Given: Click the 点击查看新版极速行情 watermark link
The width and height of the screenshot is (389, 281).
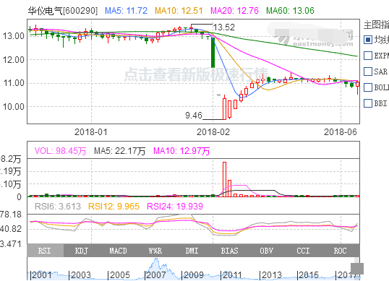Looking at the screenshot, I should (x=196, y=74).
